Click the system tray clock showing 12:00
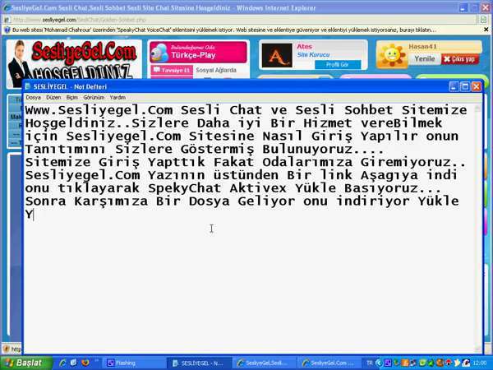This screenshot has width=493, height=370. pos(480,363)
